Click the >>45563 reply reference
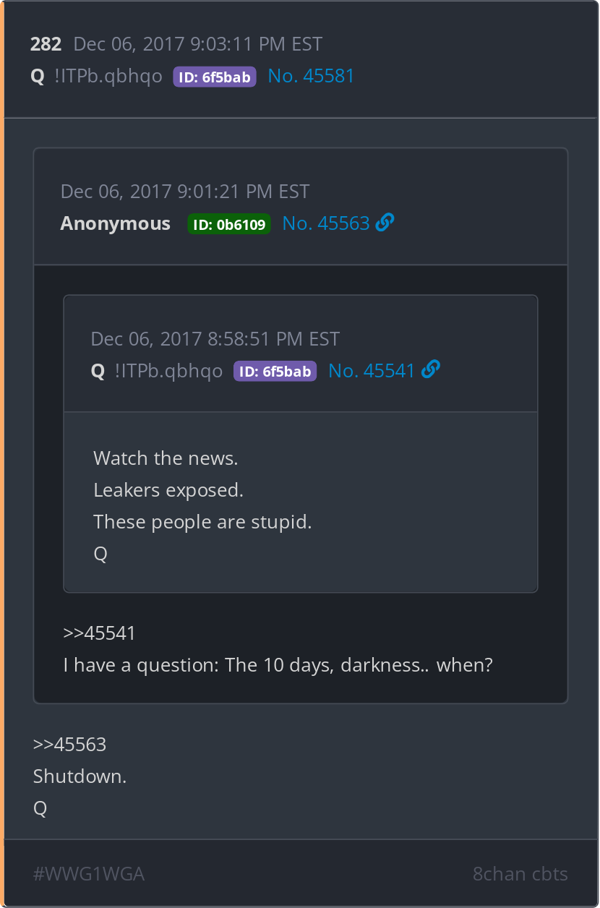Viewport: 600px width, 908px height. pyautogui.click(x=69, y=745)
